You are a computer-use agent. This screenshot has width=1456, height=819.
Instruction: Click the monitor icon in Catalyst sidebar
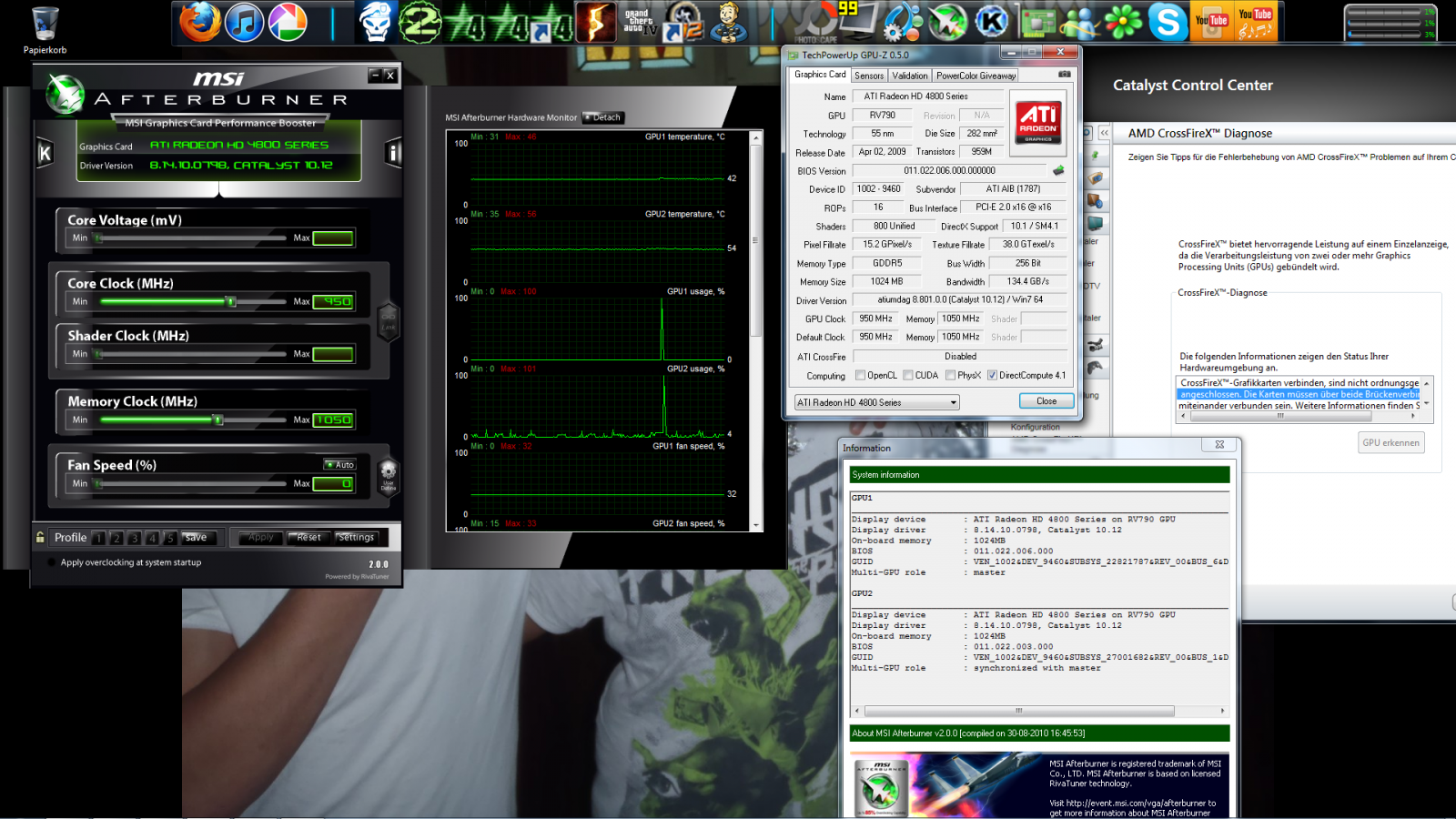coord(1096,223)
